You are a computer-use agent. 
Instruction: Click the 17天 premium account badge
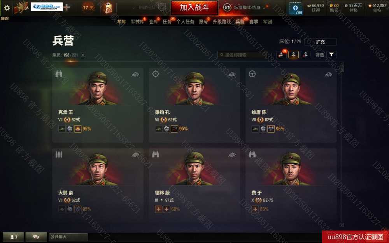click(88, 8)
